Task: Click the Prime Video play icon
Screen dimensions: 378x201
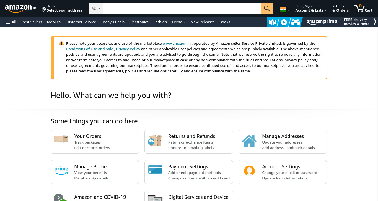Action: click(x=284, y=22)
